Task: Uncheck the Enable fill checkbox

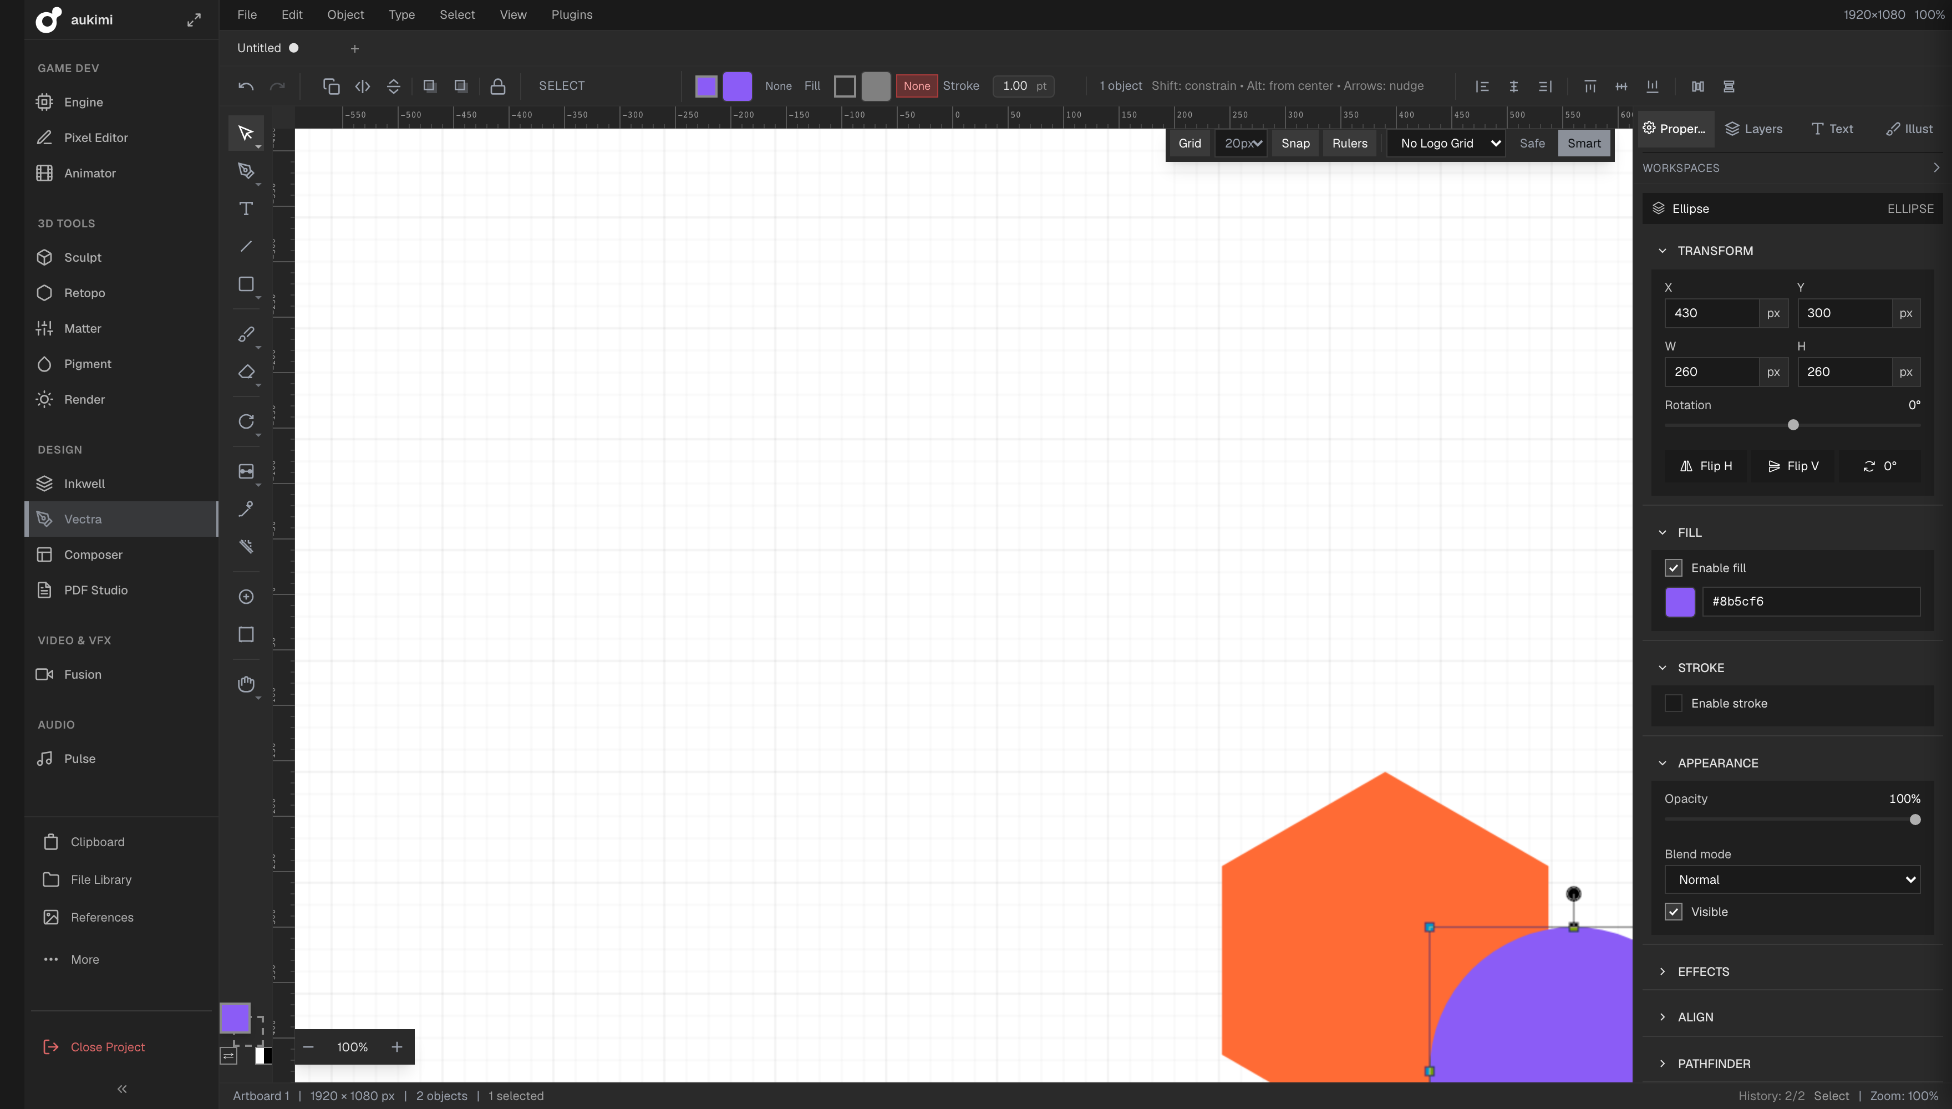Action: 1673,568
